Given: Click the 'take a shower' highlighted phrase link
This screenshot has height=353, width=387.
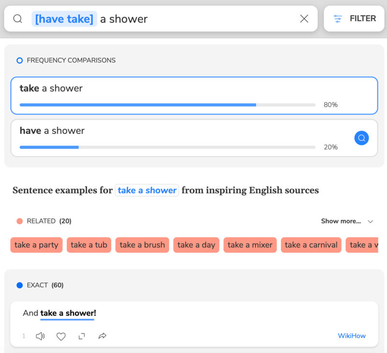Looking at the screenshot, I should point(147,191).
